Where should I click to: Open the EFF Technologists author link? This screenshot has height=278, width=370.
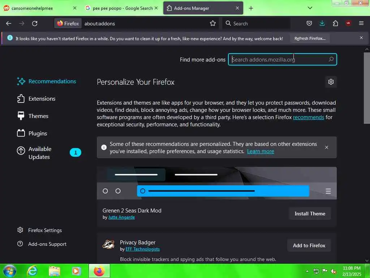[x=142, y=249]
